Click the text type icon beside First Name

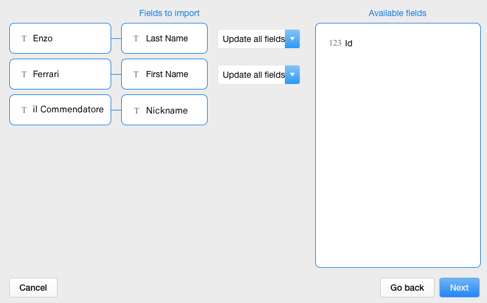[136, 74]
